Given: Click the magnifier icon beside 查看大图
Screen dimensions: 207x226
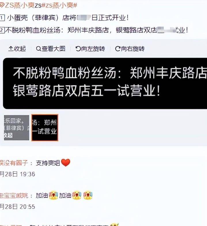Looking at the screenshot, I should [39, 49].
